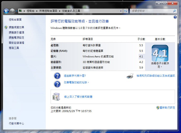
Task: Select the 記憶體 (RAM) row label
Action: [59, 51]
